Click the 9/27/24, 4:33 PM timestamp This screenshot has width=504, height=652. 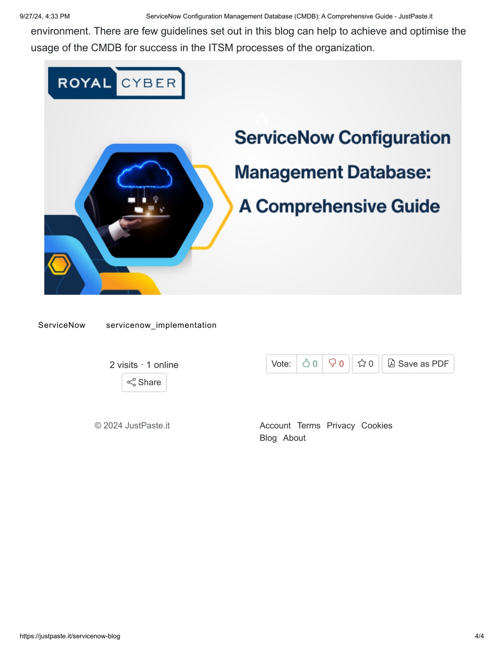45,16
